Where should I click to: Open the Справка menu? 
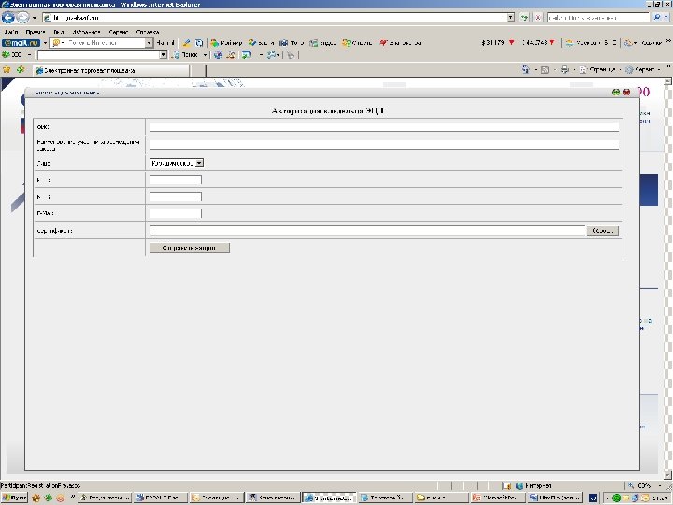148,32
